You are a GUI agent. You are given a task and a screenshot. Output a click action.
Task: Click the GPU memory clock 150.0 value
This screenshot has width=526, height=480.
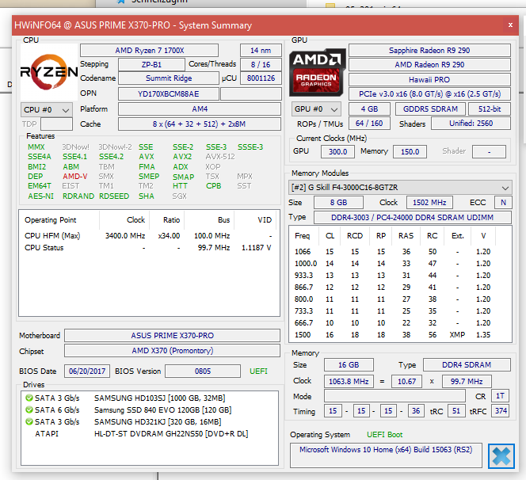click(410, 151)
